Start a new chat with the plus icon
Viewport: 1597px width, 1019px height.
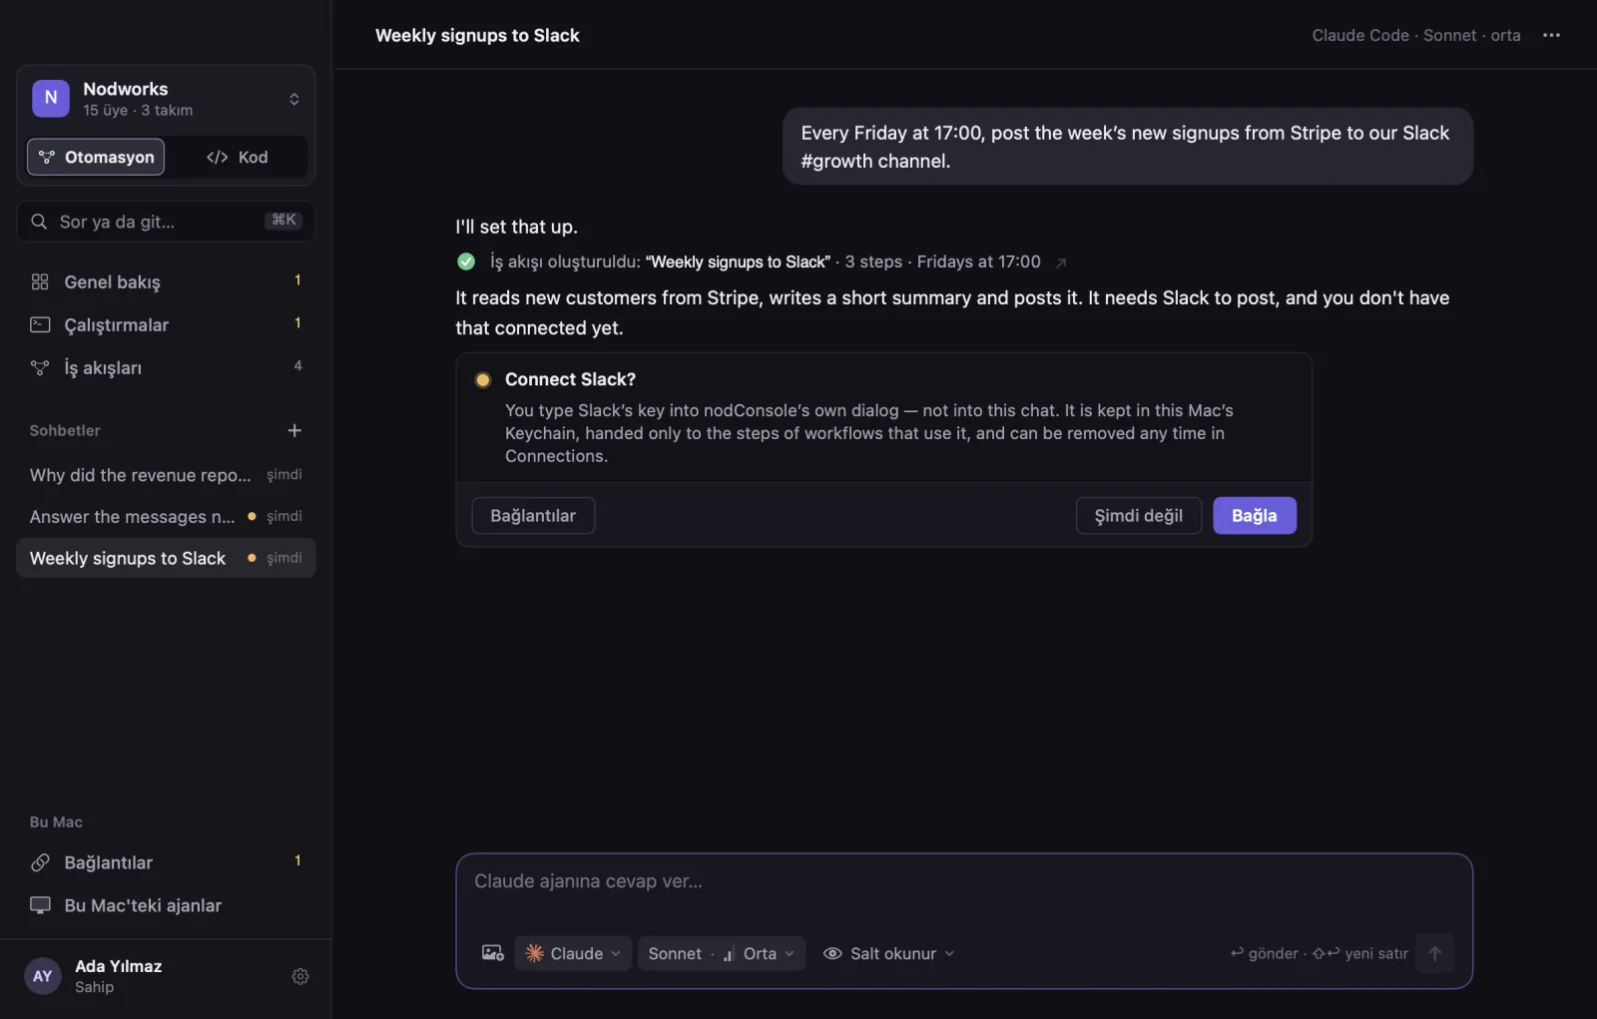click(x=294, y=430)
